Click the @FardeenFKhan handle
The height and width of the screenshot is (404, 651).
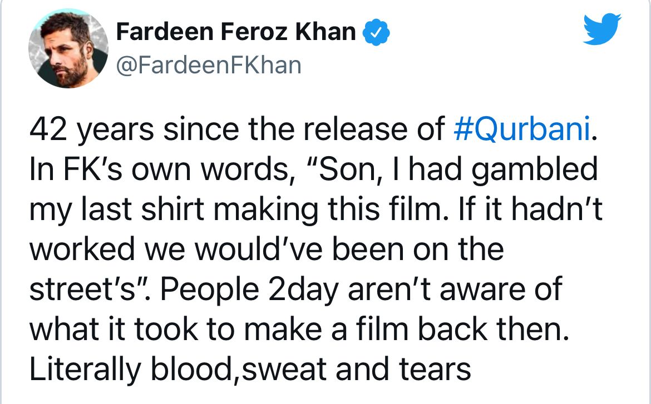(x=208, y=66)
